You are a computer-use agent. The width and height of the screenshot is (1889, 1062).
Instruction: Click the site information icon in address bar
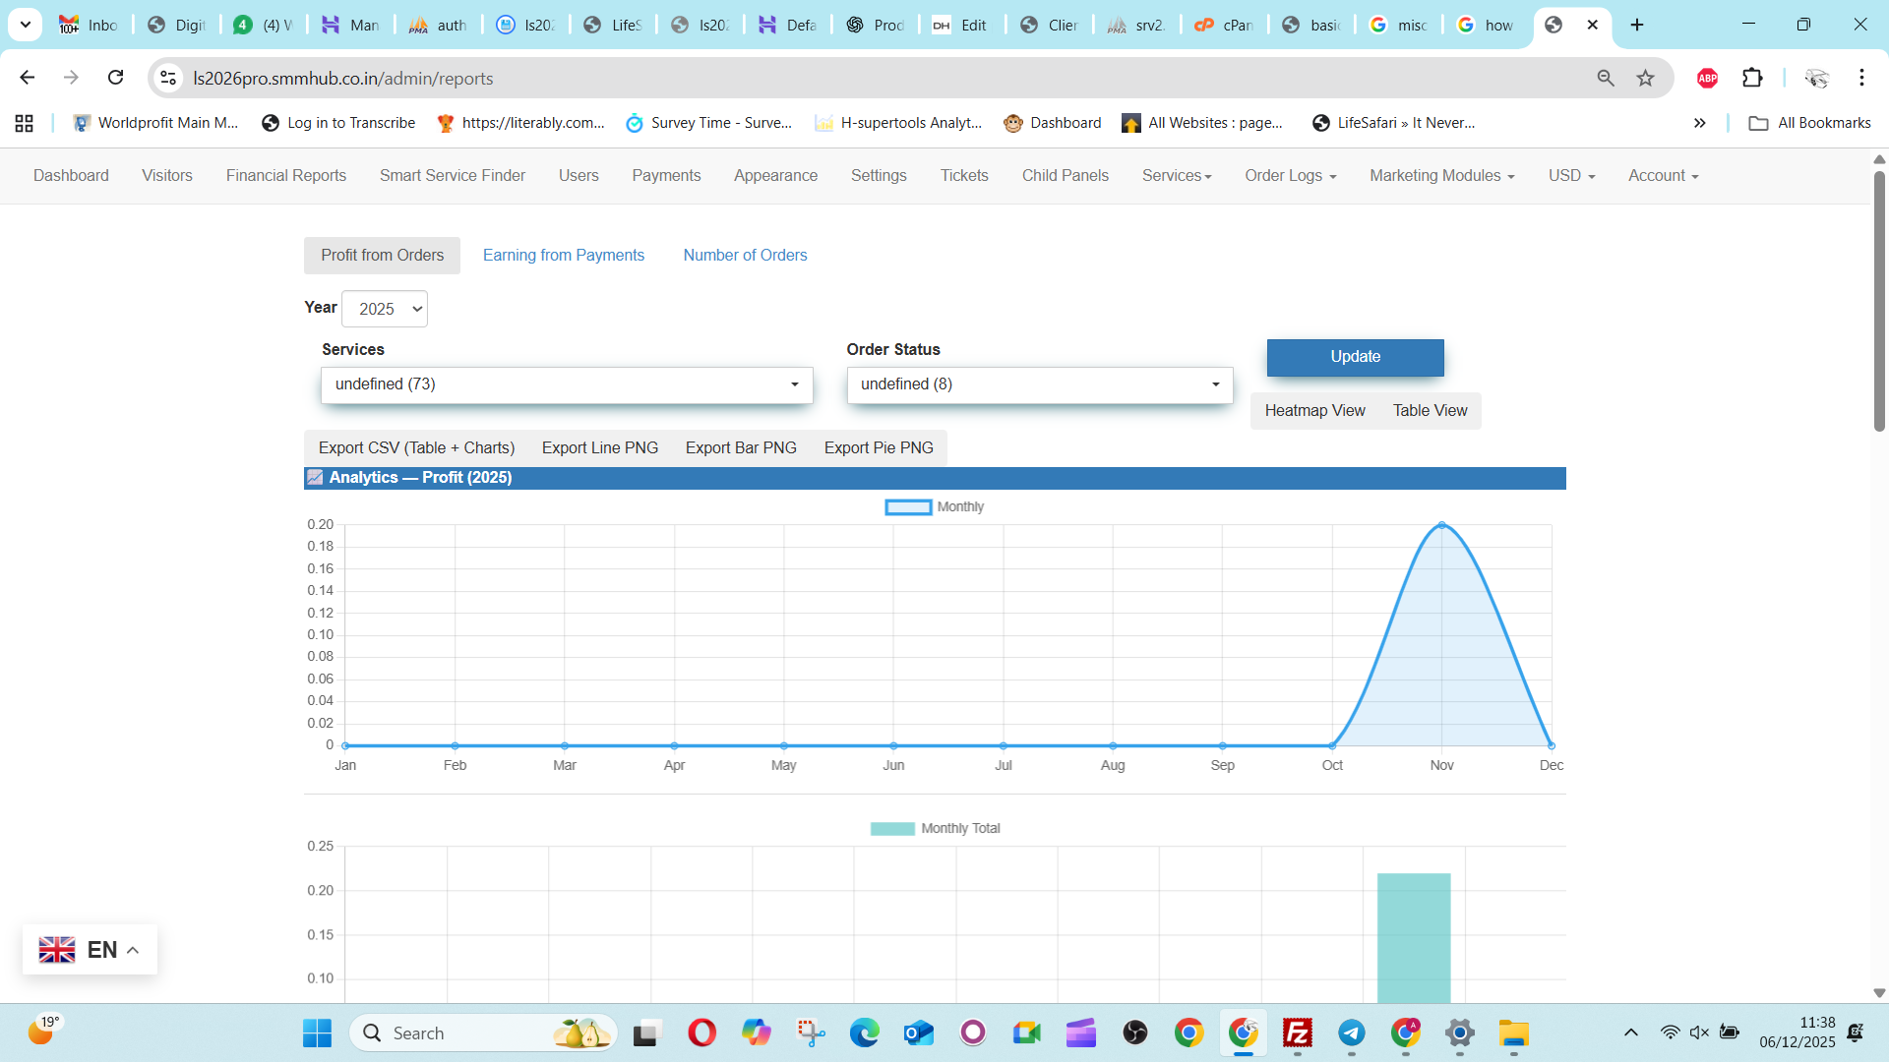168,78
